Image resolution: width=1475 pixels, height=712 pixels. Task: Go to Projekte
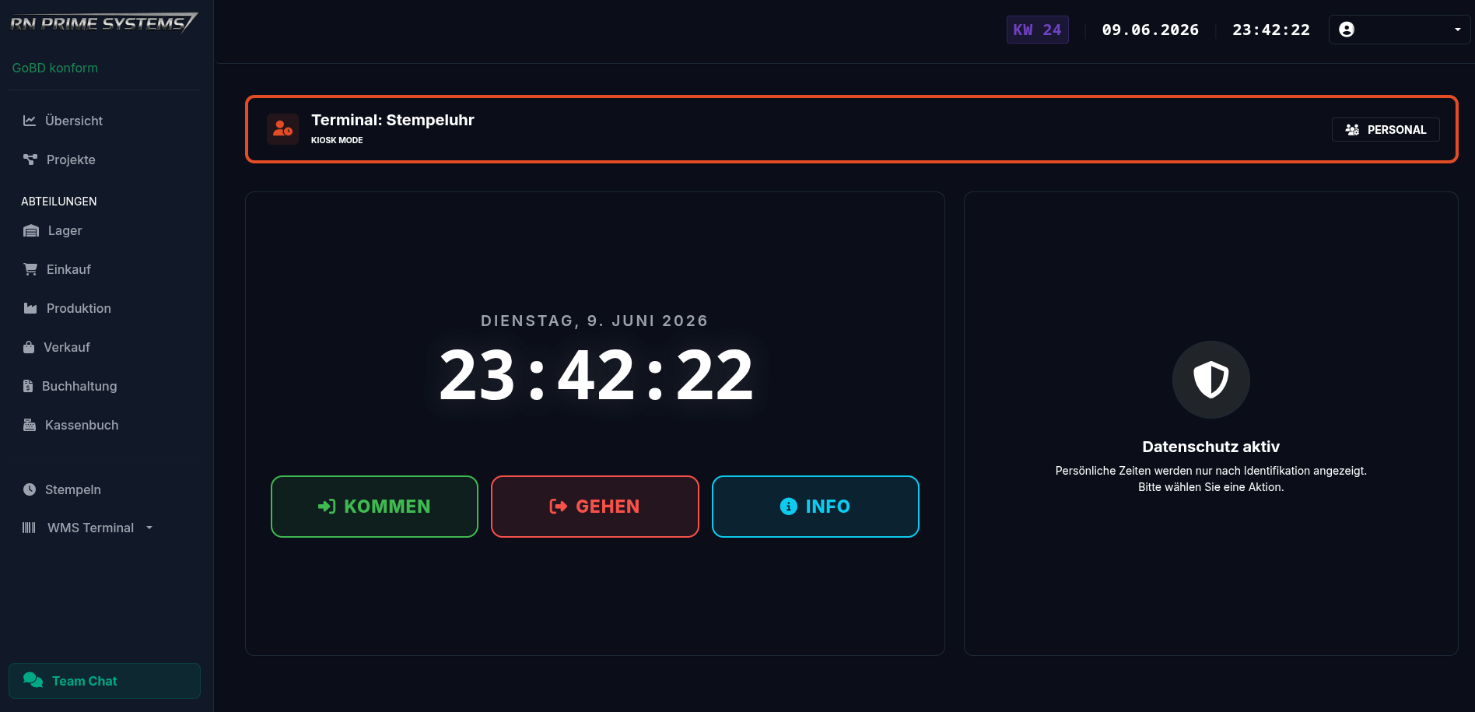click(105, 160)
